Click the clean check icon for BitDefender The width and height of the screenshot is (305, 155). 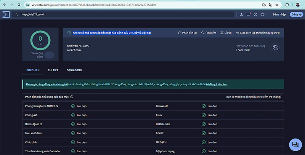pyautogui.click(x=204, y=124)
